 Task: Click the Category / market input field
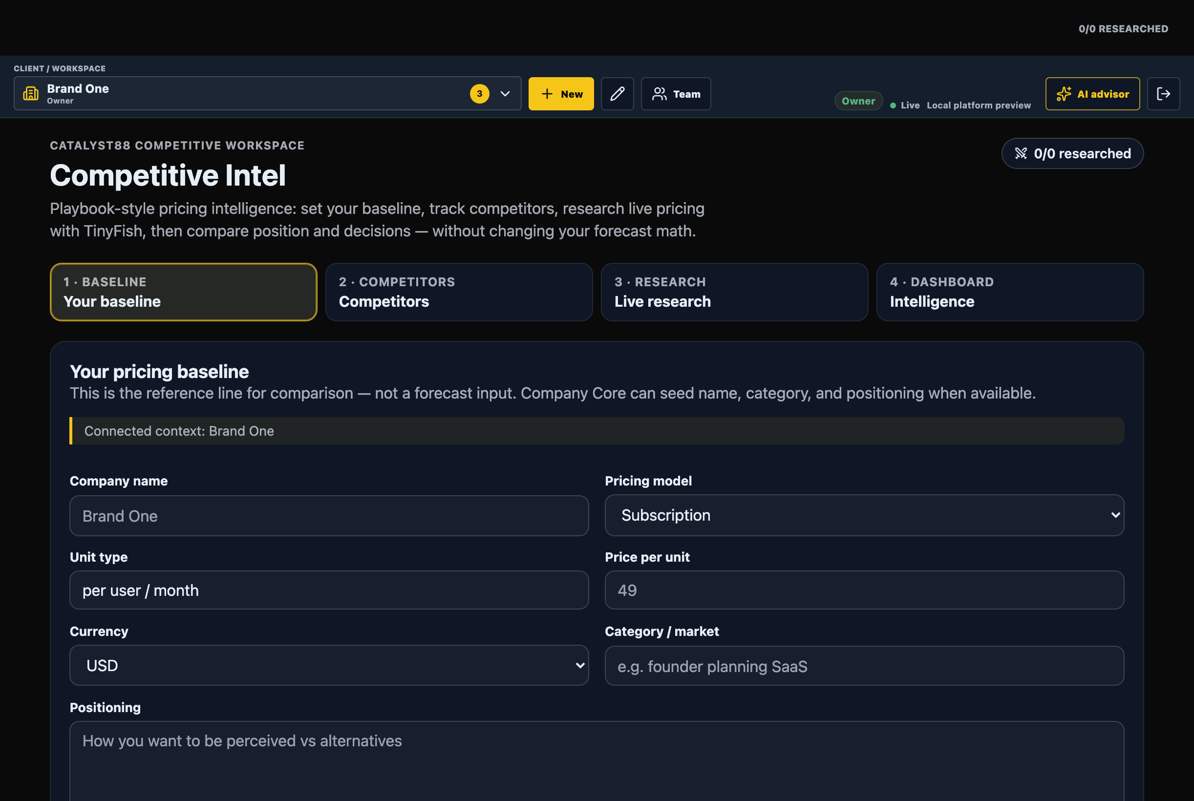[864, 666]
